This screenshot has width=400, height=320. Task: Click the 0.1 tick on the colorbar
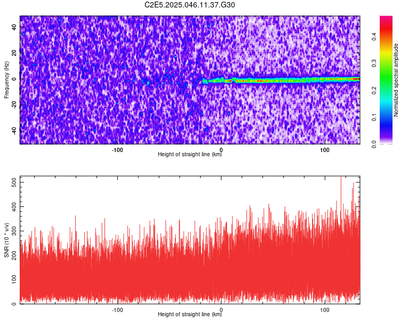pyautogui.click(x=374, y=117)
